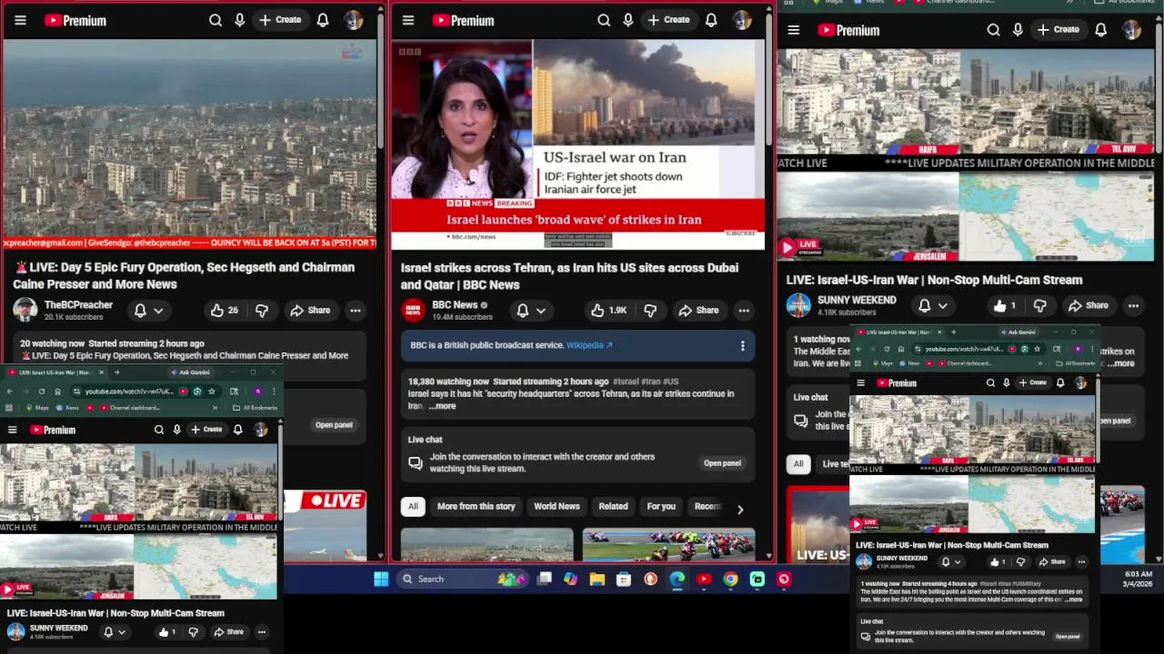Open the SUNNY WEEKEND channel avatar in right window
This screenshot has width=1164, height=654.
[x=798, y=306]
